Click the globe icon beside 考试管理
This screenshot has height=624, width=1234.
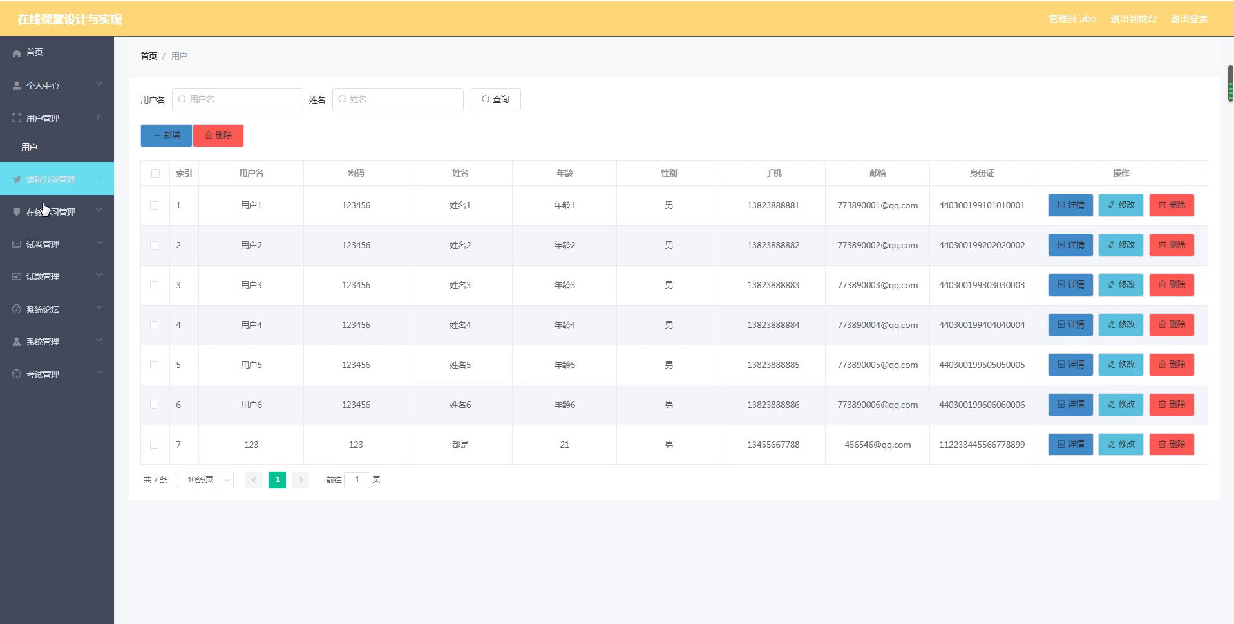pos(17,374)
